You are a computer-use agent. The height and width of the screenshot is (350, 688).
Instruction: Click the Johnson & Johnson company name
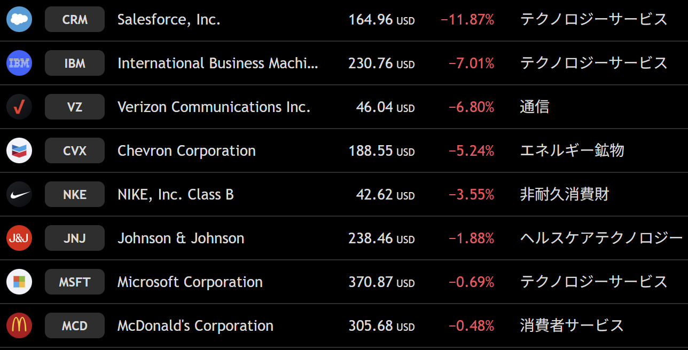[181, 238]
